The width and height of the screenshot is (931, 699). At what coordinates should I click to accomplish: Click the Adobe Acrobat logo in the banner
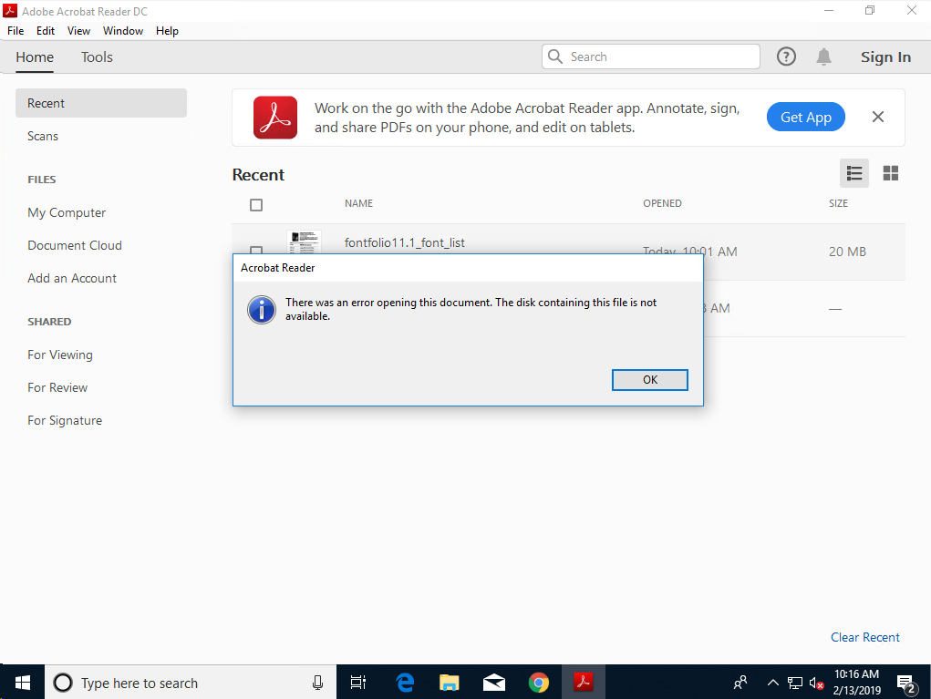(x=274, y=118)
